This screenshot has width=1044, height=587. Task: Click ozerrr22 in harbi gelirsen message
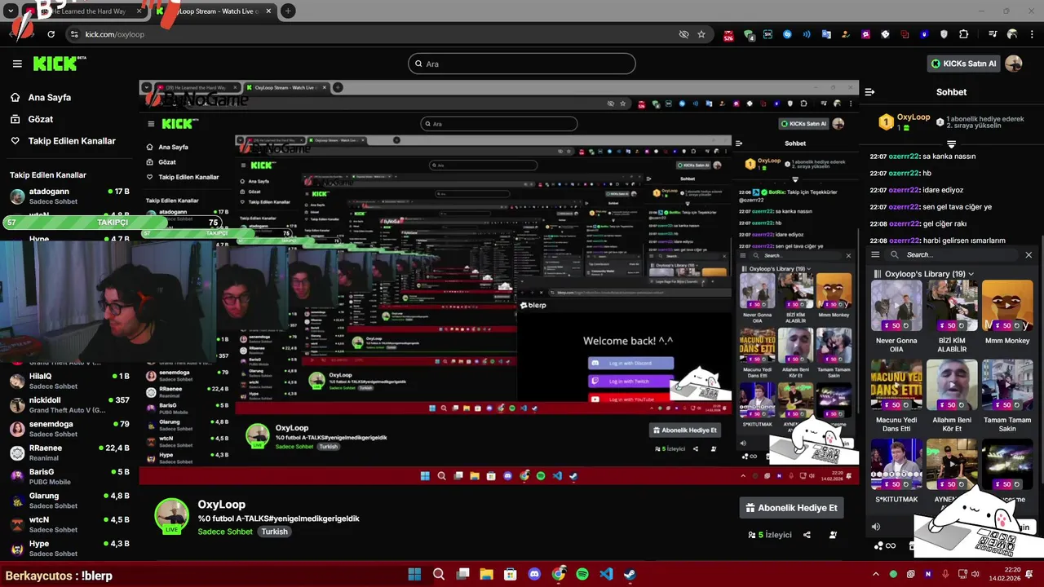[x=904, y=241]
